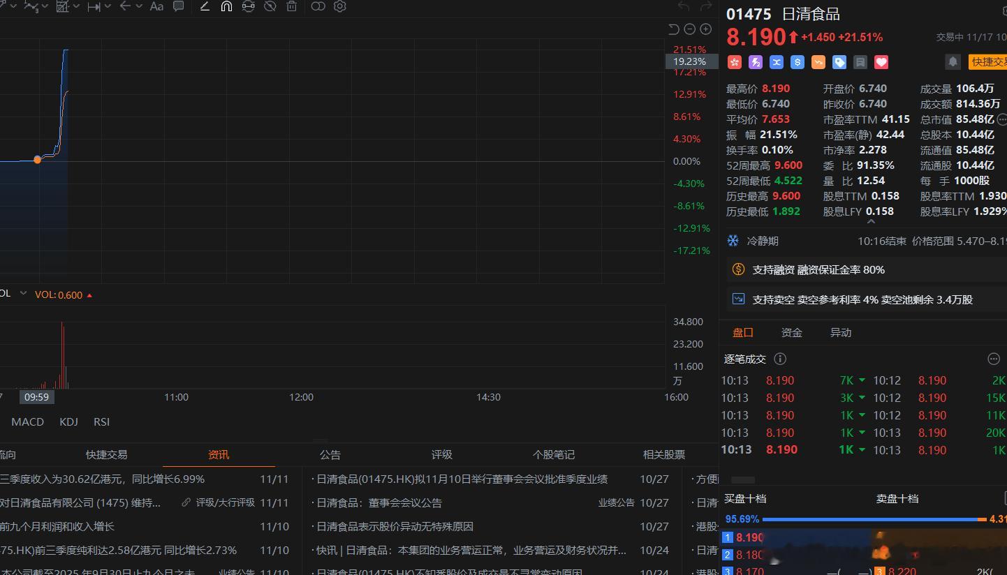The height and width of the screenshot is (575, 1007).
Task: Open the VOL indicator dropdown
Action: coord(23,294)
